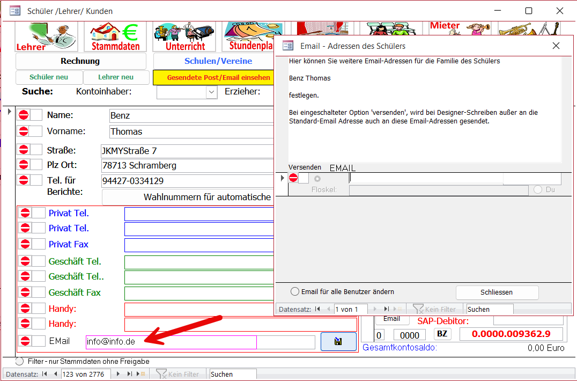The height and width of the screenshot is (381, 577).
Task: Click the Schliessen button
Action: coord(497,292)
